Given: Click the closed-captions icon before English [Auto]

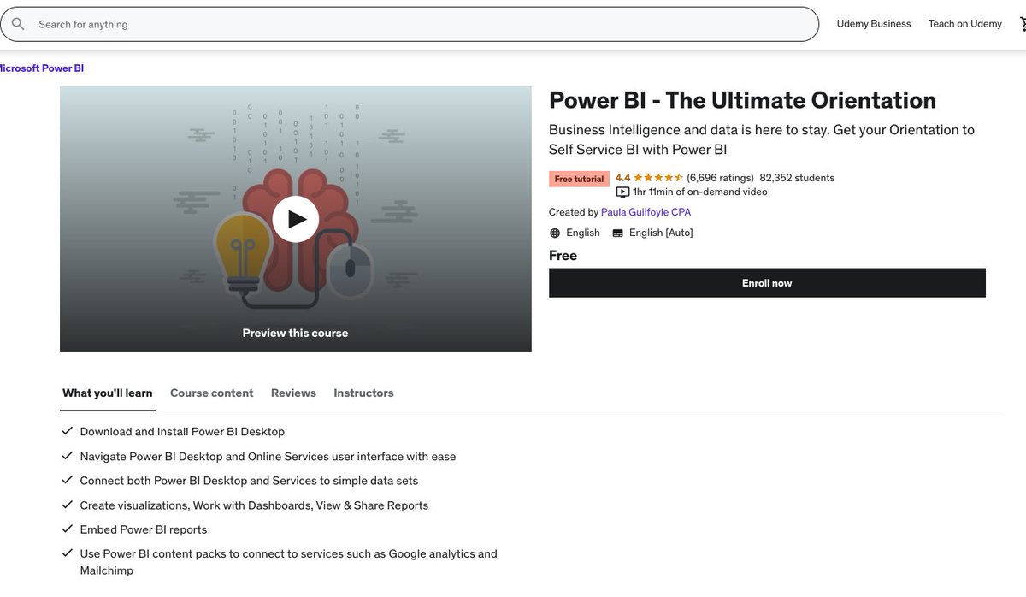Looking at the screenshot, I should click(x=617, y=232).
